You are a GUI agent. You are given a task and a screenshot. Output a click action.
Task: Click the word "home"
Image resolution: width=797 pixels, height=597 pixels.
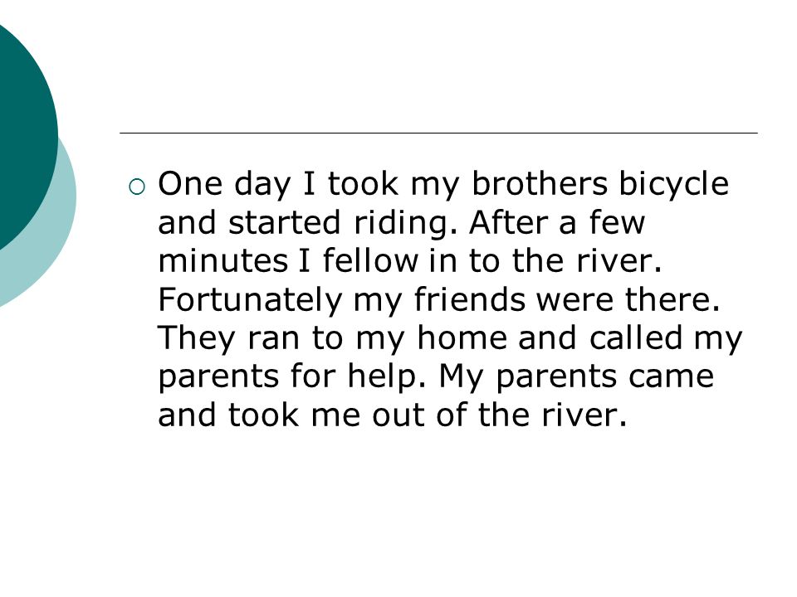coord(462,337)
